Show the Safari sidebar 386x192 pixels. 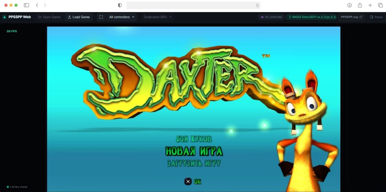(x=27, y=5)
